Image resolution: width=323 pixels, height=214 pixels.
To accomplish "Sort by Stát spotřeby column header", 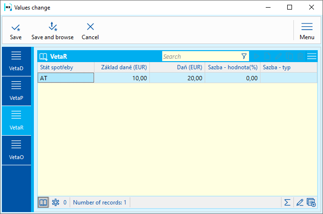I will 65,67.
